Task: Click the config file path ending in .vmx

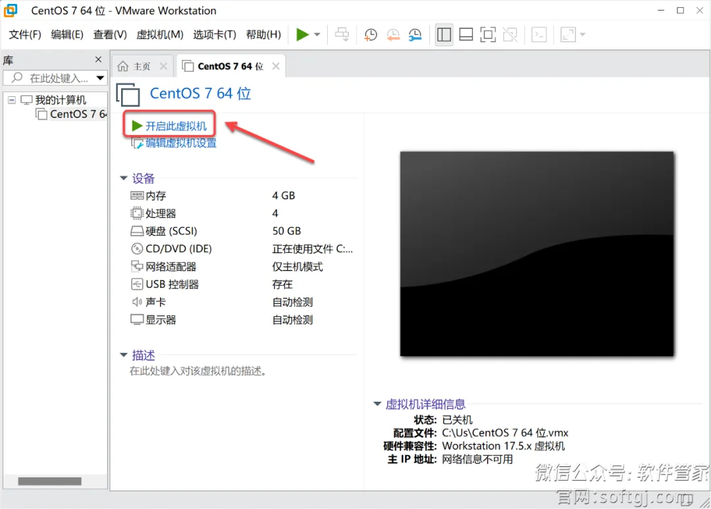Action: pos(505,433)
